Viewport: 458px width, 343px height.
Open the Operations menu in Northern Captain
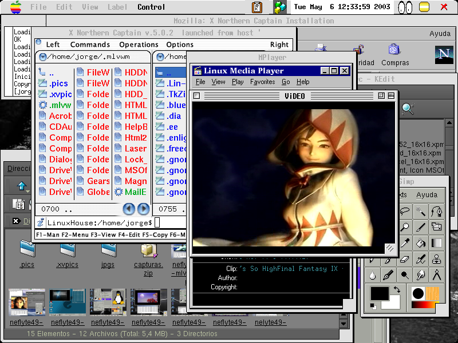pyautogui.click(x=139, y=45)
